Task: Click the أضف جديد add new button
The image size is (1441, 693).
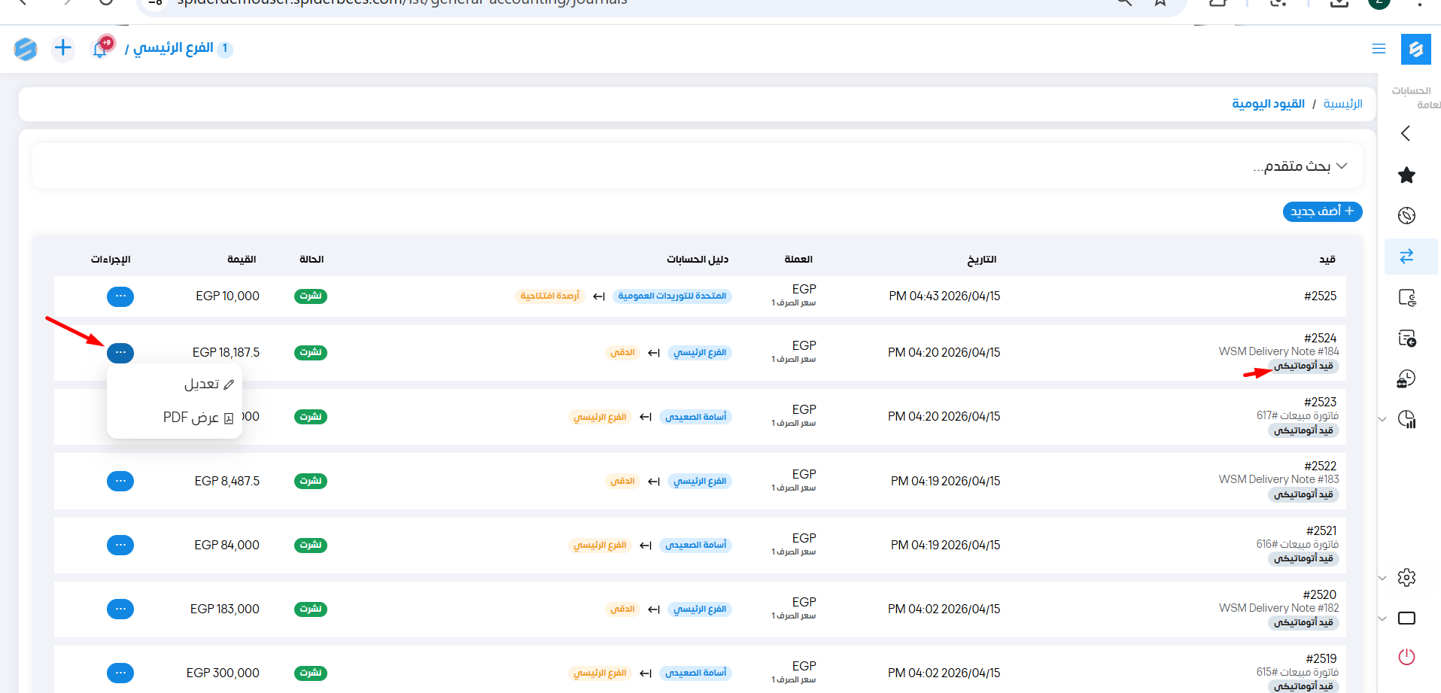Action: [x=1322, y=211]
